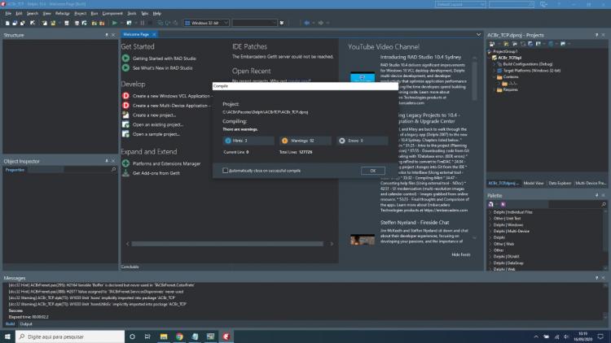Click Open an existing project link
This screenshot has height=343, width=611.
coord(158,125)
